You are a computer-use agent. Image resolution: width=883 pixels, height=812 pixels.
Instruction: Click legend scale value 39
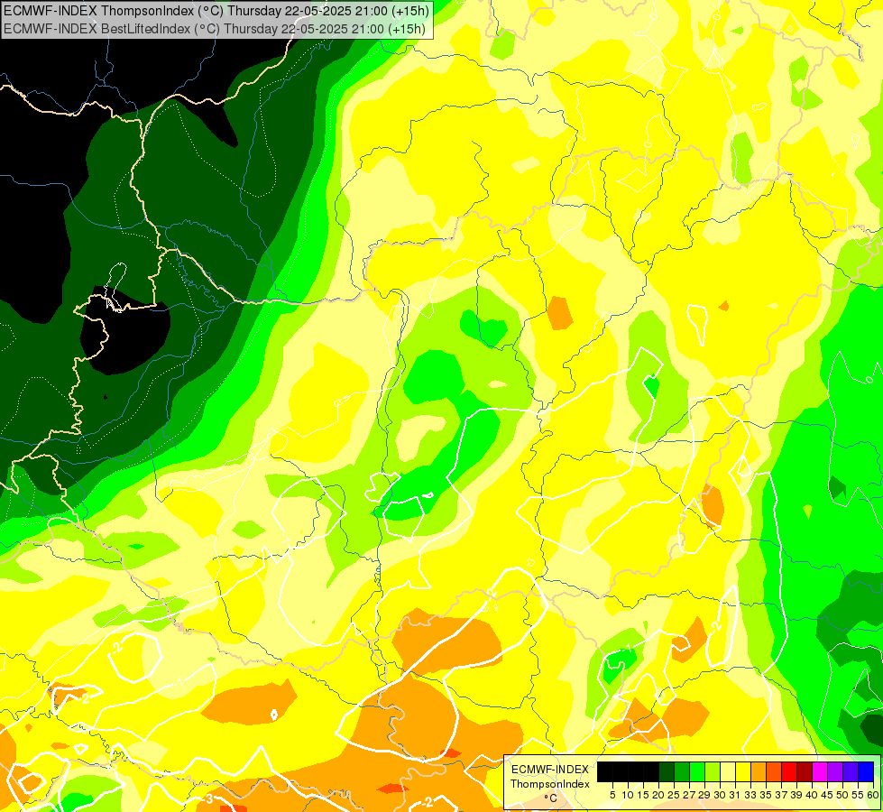[x=796, y=795]
